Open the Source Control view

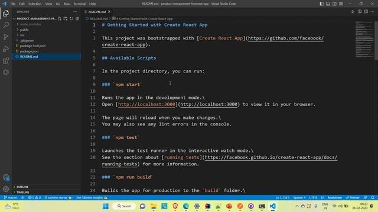click(6, 37)
